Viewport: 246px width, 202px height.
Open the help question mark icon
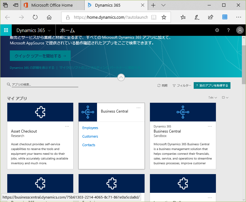pos(229,30)
